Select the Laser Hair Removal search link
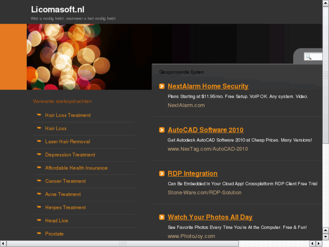Image resolution: width=329 pixels, height=247 pixels. coord(67,142)
